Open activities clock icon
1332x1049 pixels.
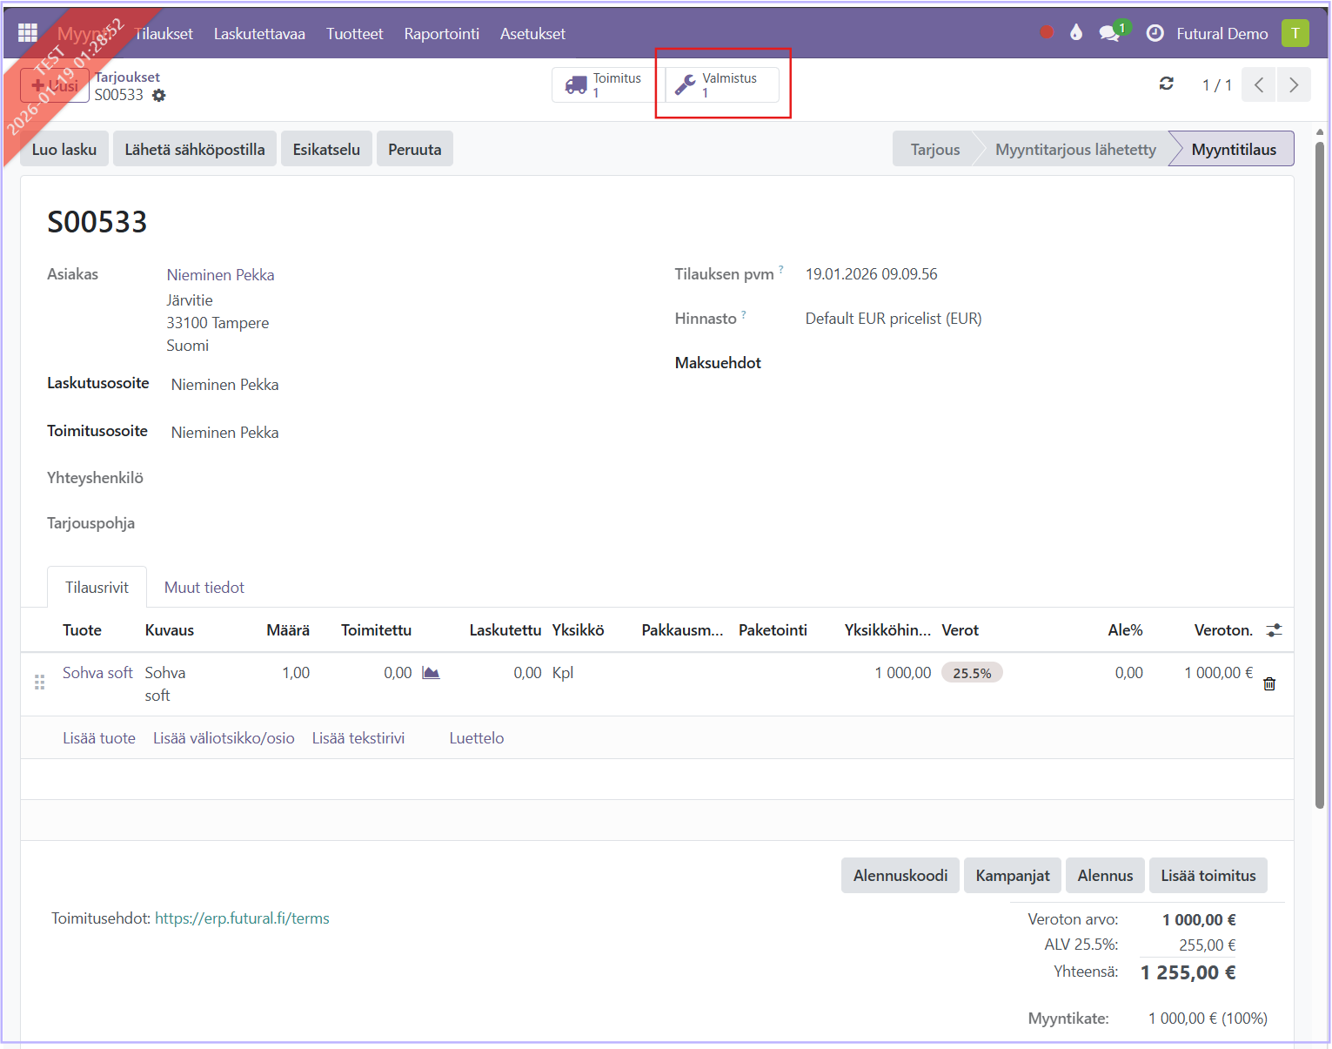pos(1155,33)
